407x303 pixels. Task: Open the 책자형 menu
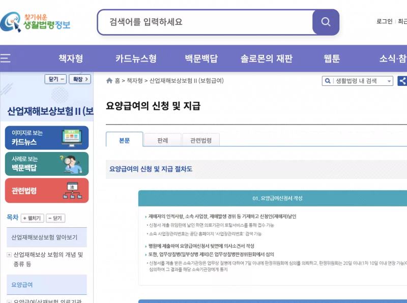coord(71,58)
